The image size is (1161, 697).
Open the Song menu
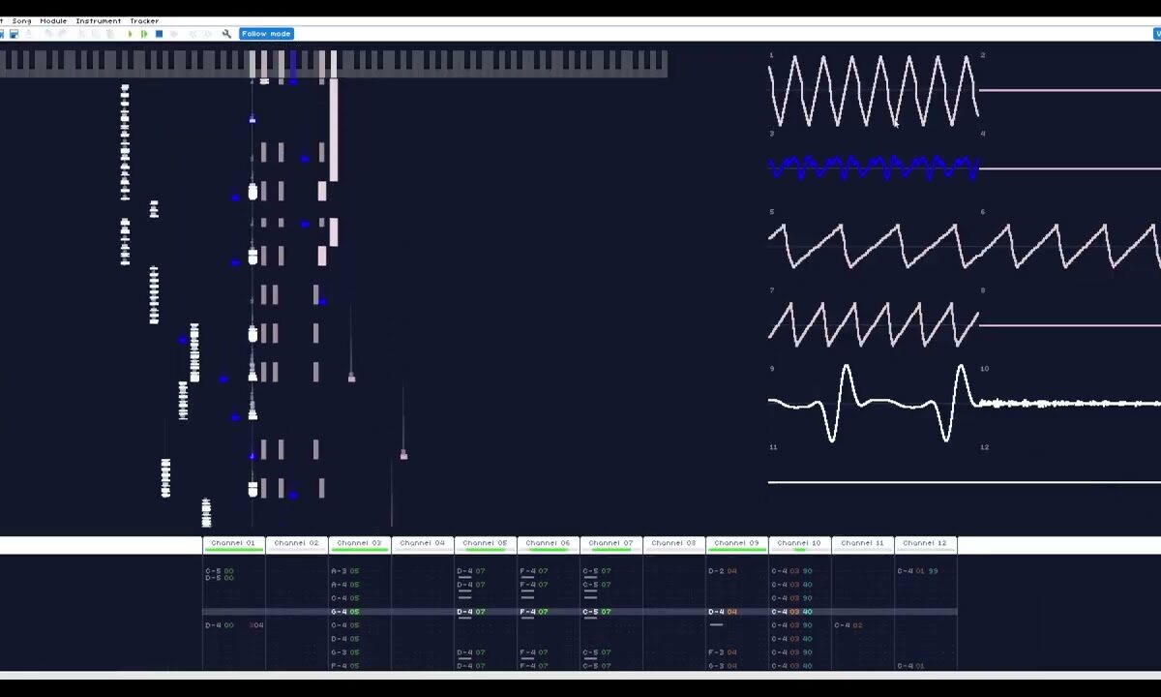click(21, 20)
